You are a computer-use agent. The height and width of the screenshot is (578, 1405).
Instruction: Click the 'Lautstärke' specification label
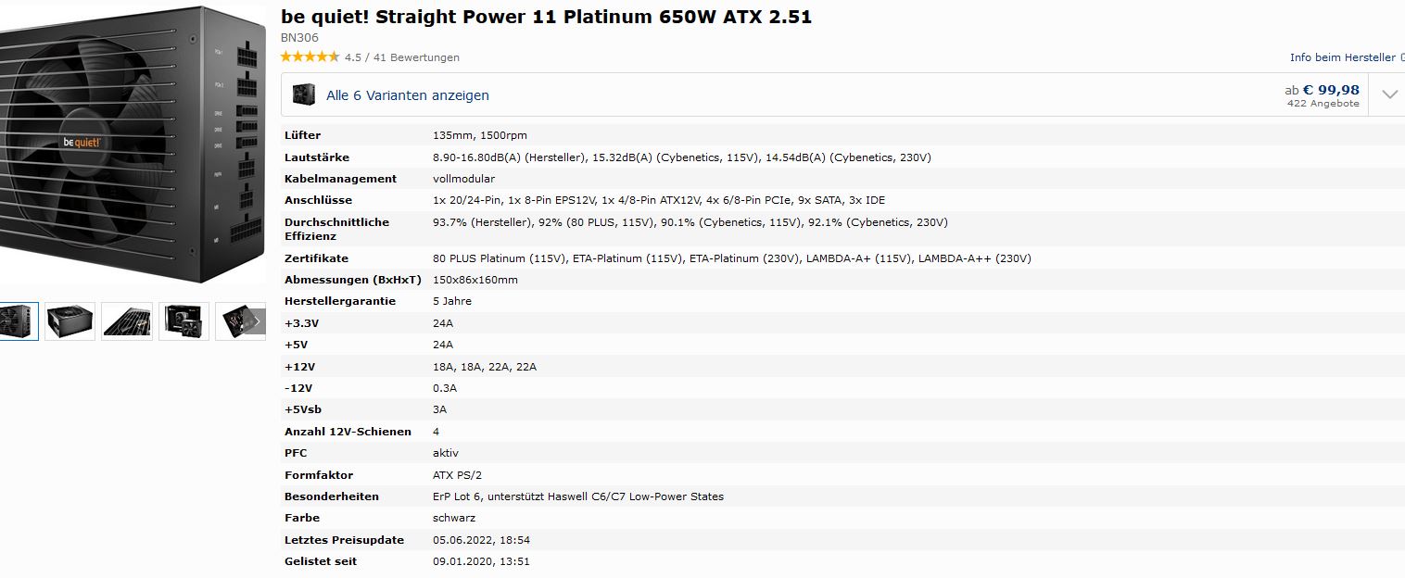[x=317, y=157]
